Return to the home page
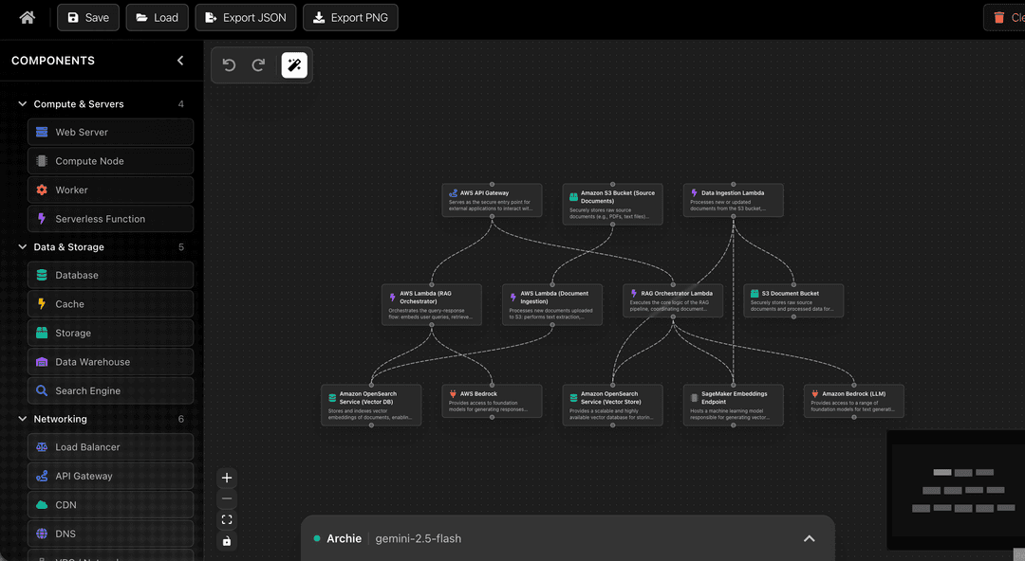 [26, 16]
